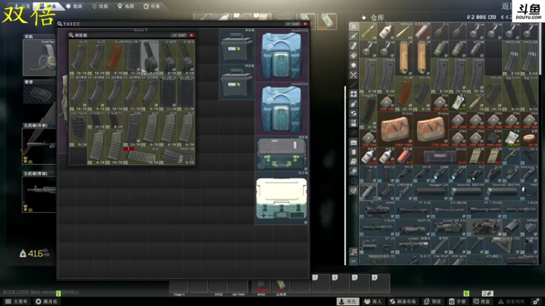Image resolution: width=545 pixels, height=306 pixels.
Task: Open settings gear in bottom bar
Action: pyautogui.click(x=536, y=301)
